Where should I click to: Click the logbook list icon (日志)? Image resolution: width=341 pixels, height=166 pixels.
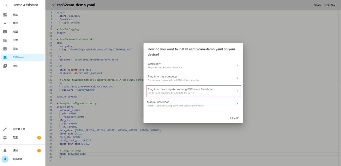pos(5,40)
